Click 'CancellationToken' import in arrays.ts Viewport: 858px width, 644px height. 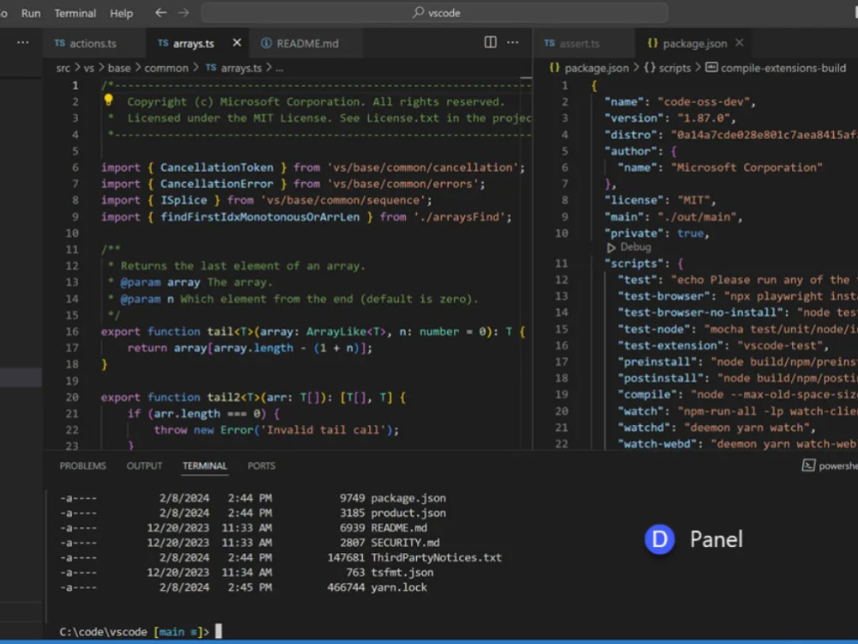pos(217,167)
